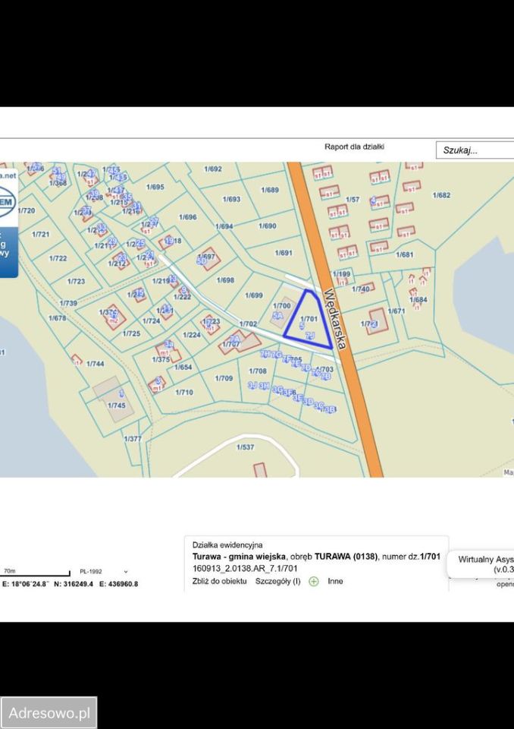This screenshot has height=729, width=514.
Task: Click the Szukaj search field
Action: (x=475, y=150)
